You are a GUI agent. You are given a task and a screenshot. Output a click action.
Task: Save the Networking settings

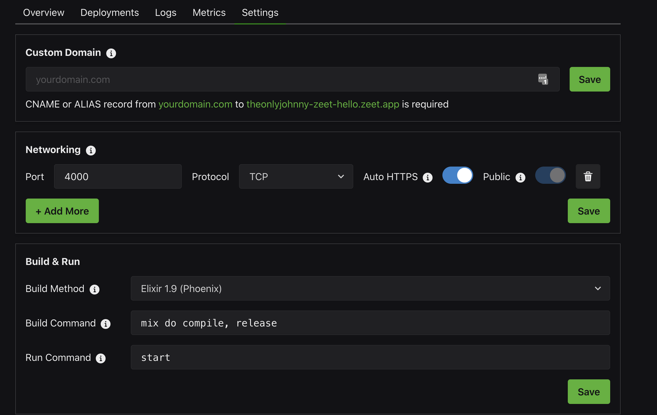[x=588, y=211]
